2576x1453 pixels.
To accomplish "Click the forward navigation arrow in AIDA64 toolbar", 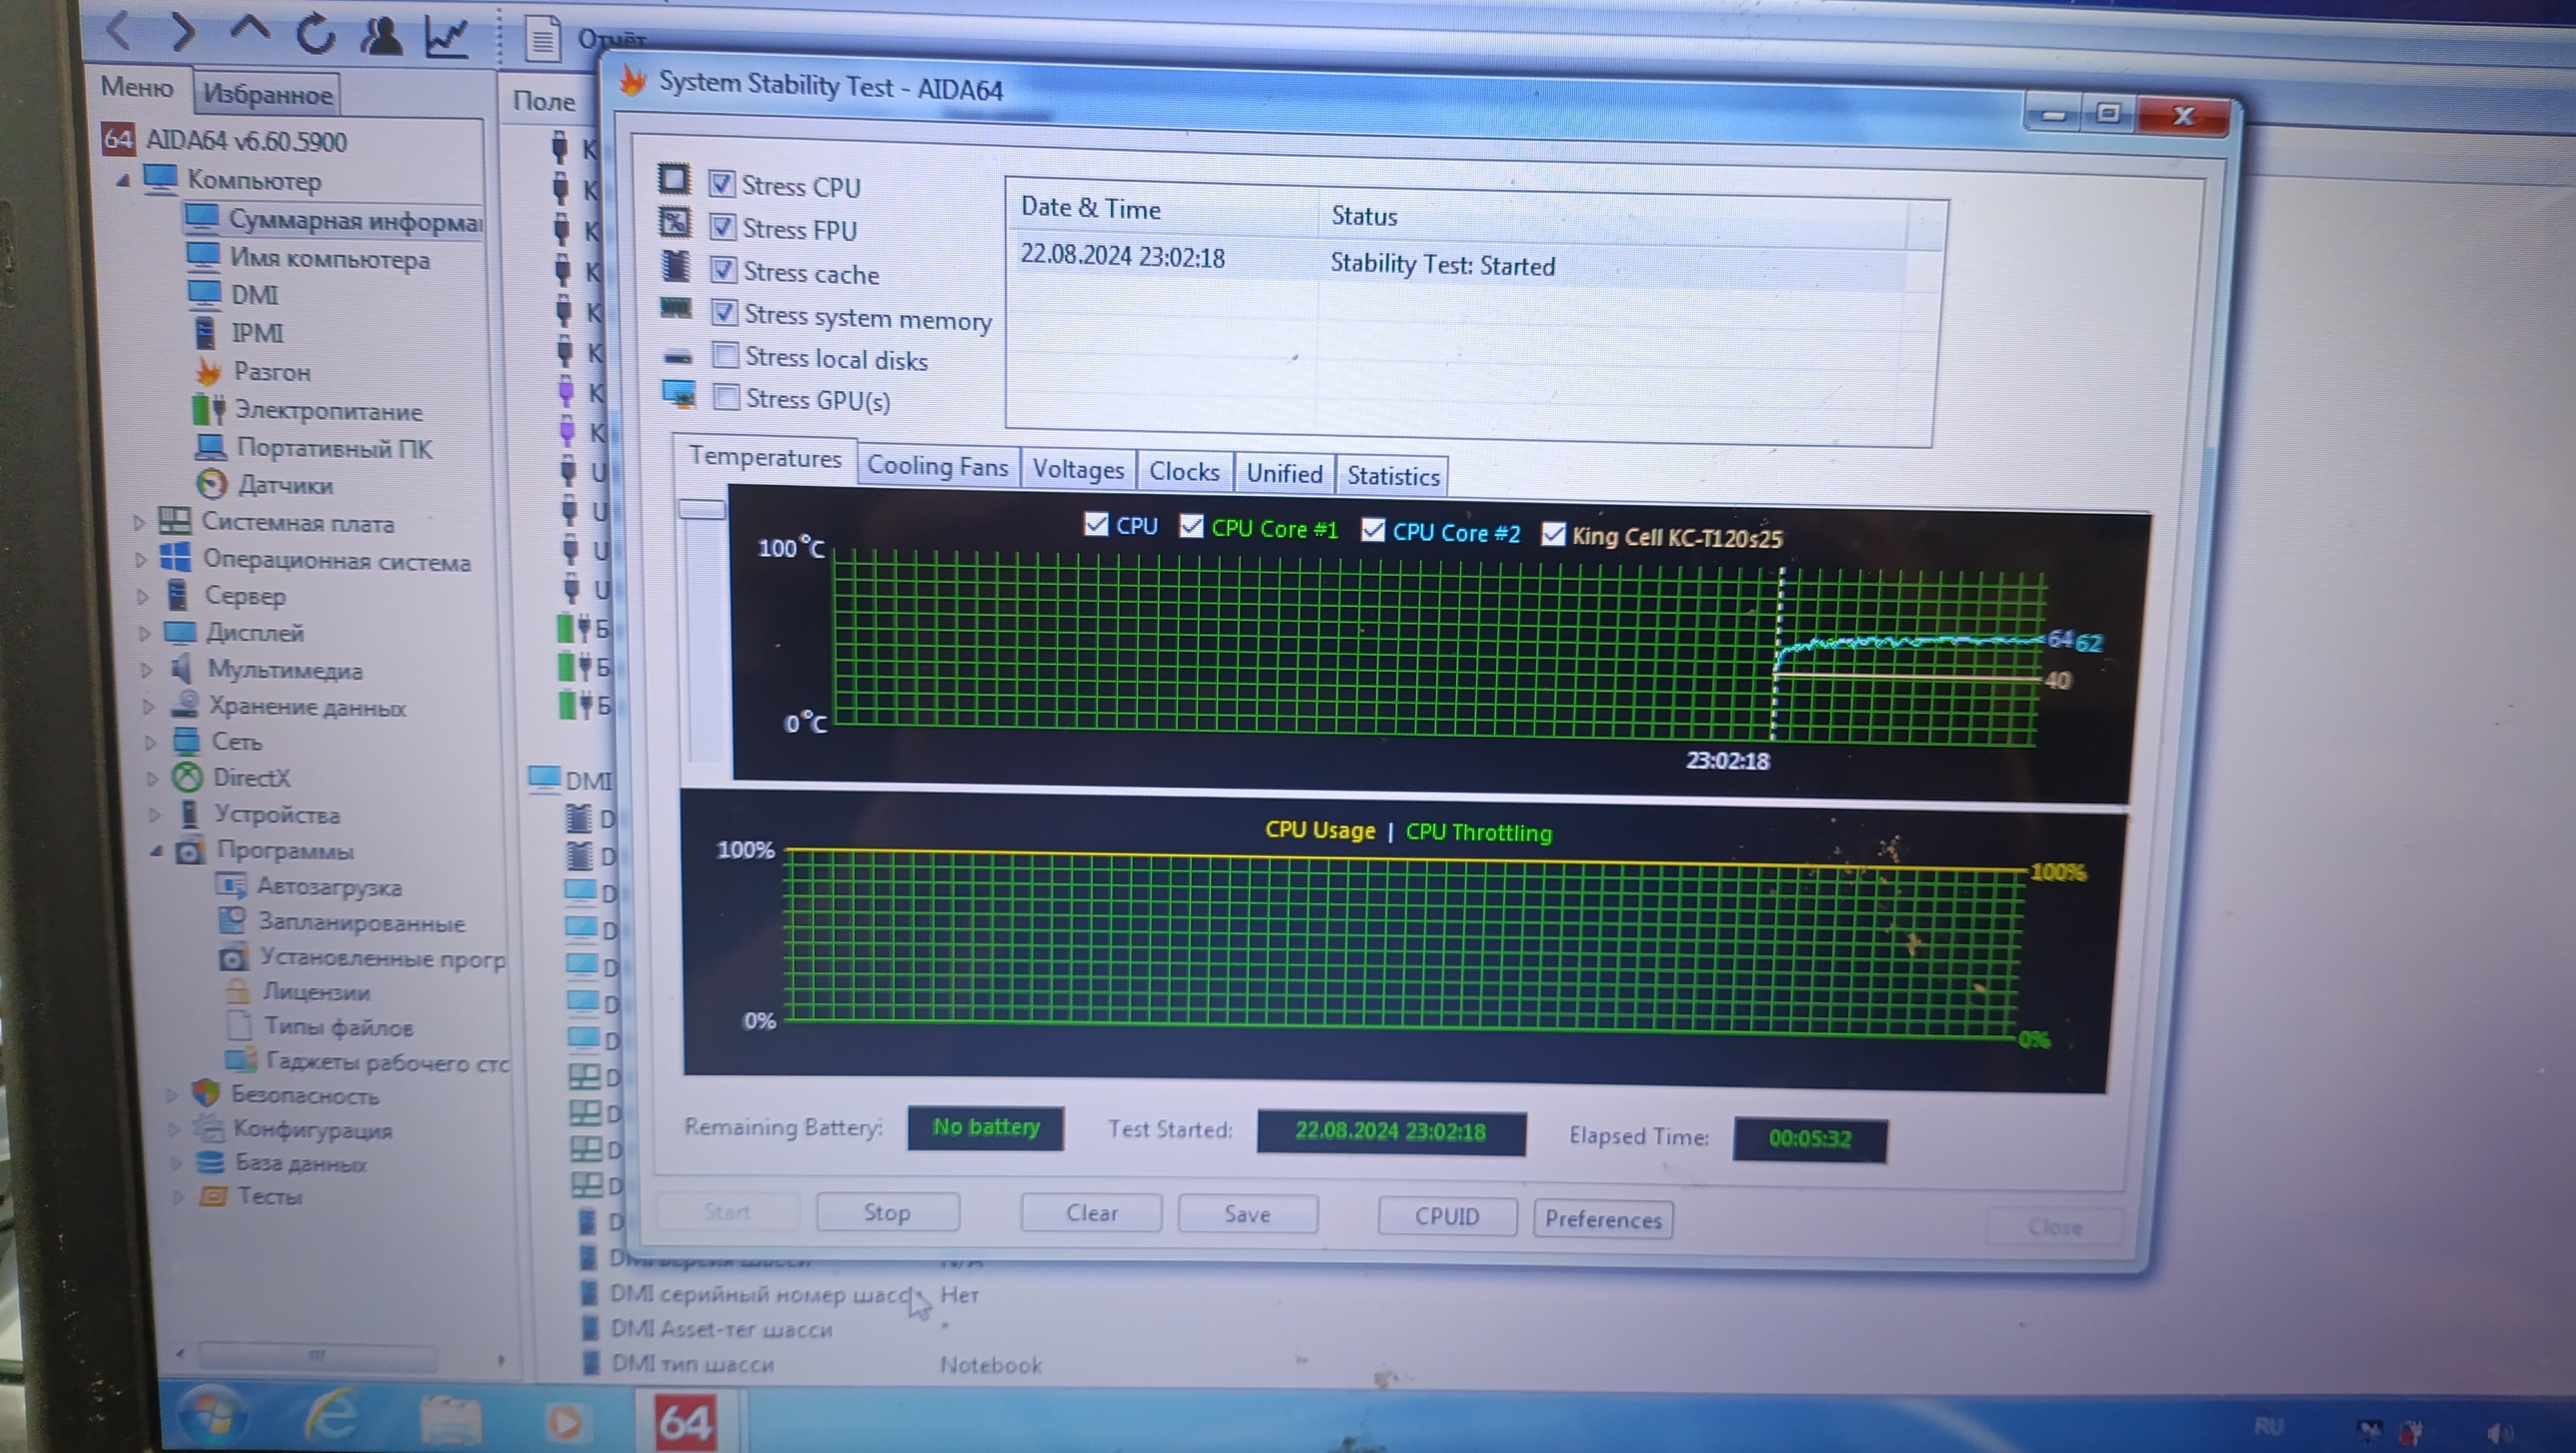I will tap(182, 32).
